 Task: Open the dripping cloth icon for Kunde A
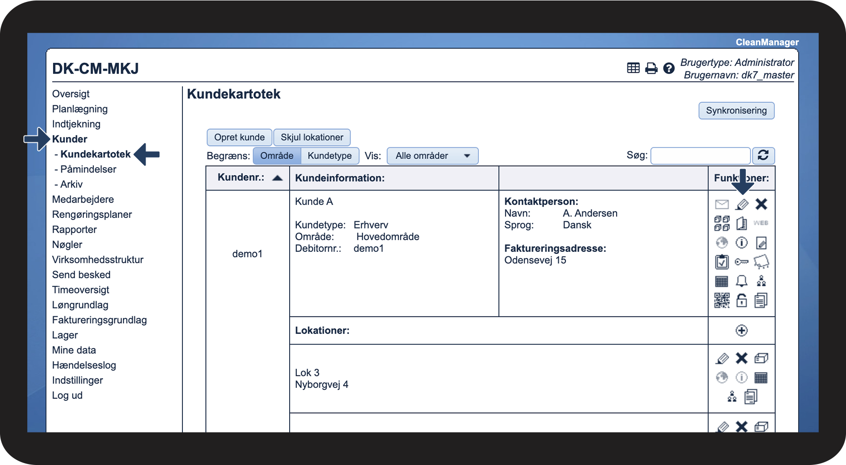pyautogui.click(x=761, y=262)
